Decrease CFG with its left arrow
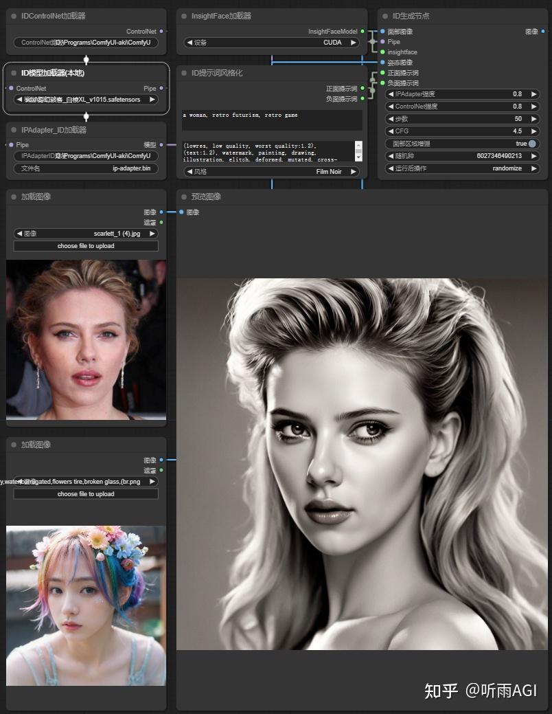Screen dimensions: 552x714 tap(391, 131)
